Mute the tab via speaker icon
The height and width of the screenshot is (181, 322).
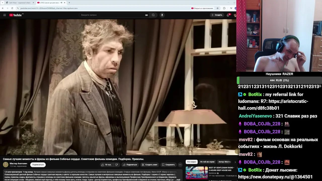(61, 3)
